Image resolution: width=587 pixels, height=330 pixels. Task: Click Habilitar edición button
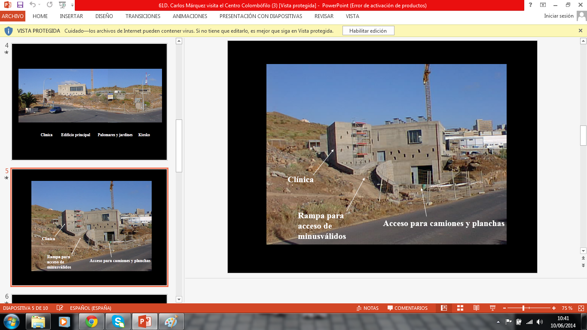(368, 31)
